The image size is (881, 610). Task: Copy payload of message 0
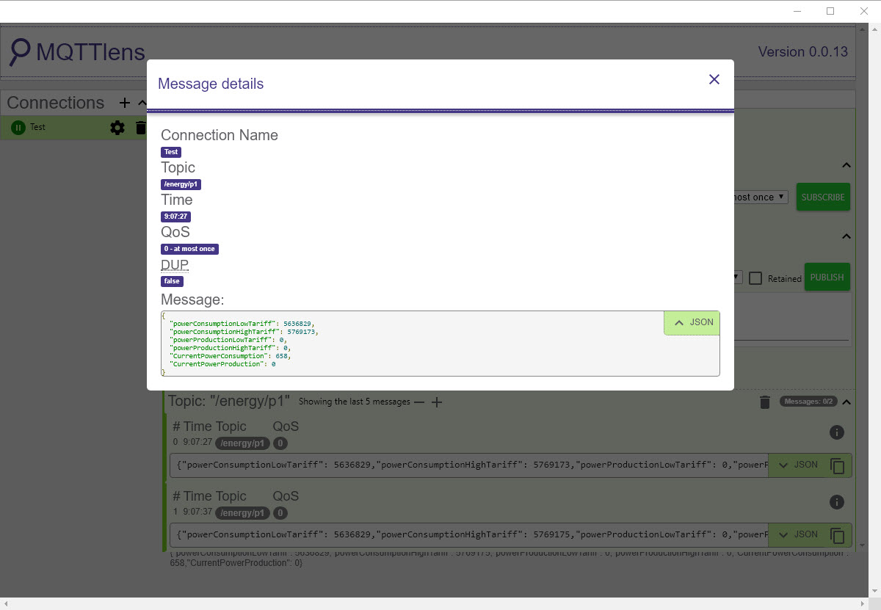(837, 465)
